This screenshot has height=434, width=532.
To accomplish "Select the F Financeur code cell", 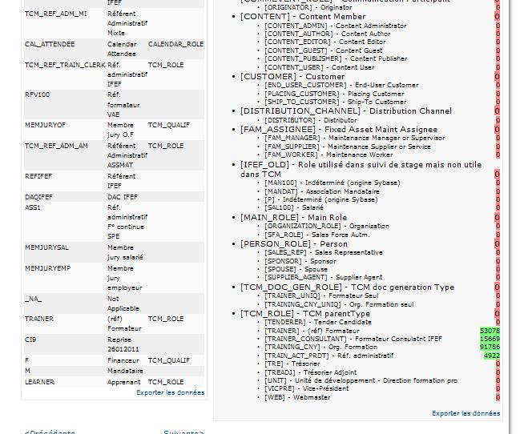I will pos(26,360).
